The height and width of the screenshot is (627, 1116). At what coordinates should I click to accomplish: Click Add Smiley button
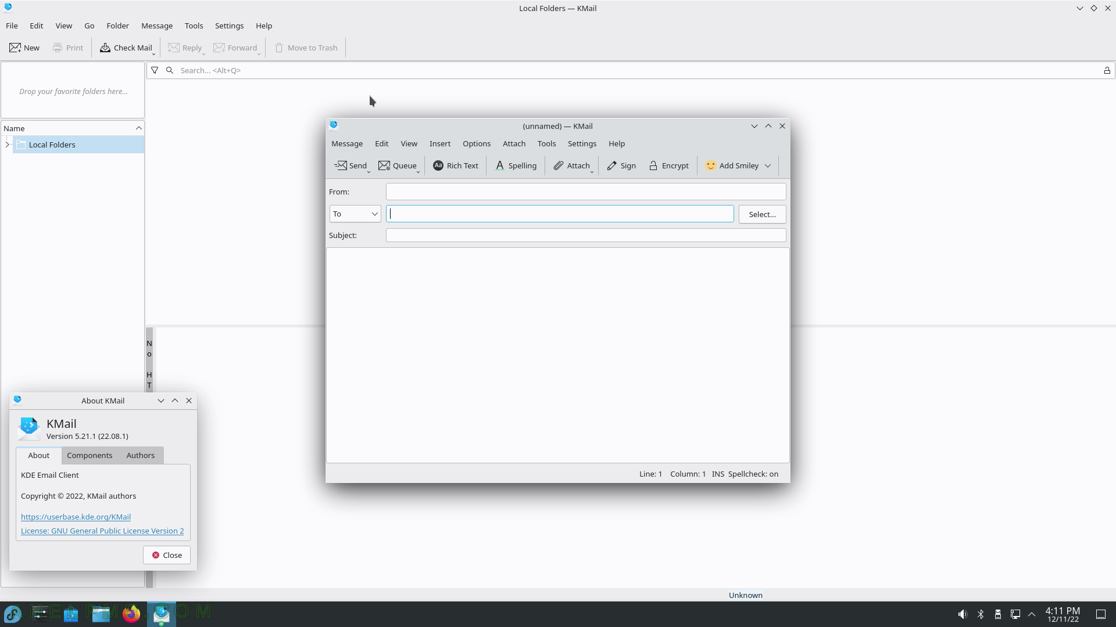(x=732, y=165)
